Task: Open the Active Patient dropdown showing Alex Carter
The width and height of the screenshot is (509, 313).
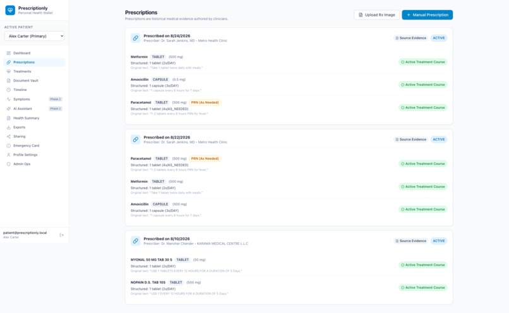Action: 34,36
